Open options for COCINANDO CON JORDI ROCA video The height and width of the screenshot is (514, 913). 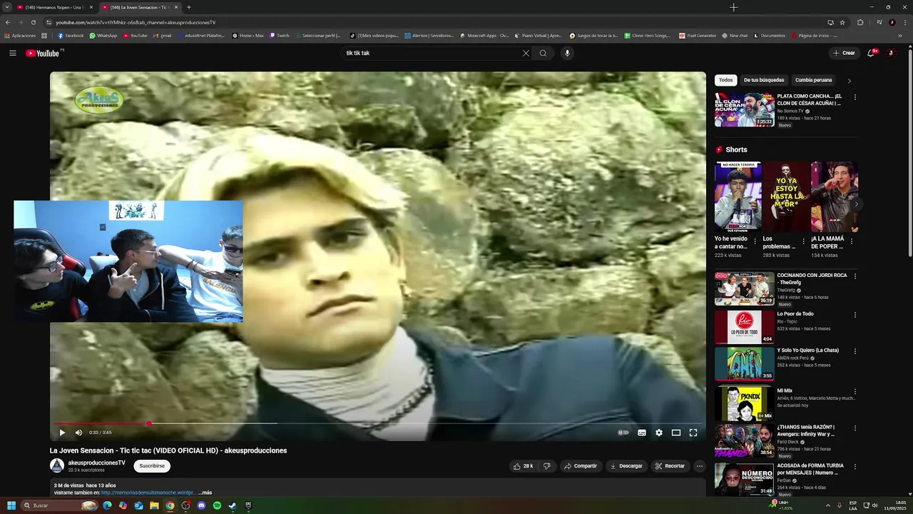point(855,276)
